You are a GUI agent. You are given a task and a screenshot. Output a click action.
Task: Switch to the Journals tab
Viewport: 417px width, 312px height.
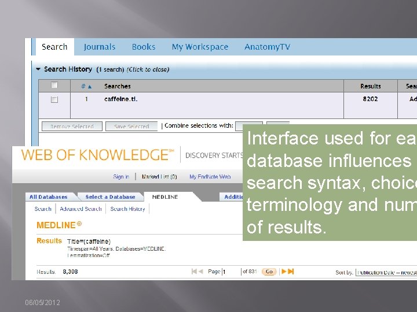point(100,47)
